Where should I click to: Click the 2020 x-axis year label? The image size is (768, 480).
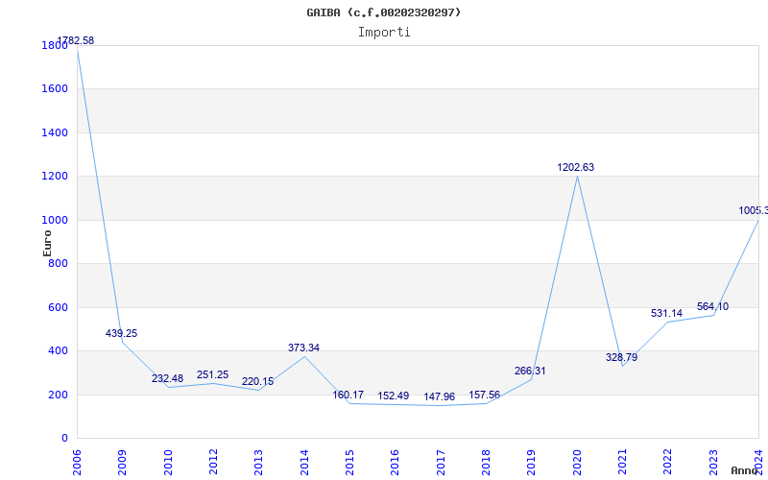click(x=577, y=463)
